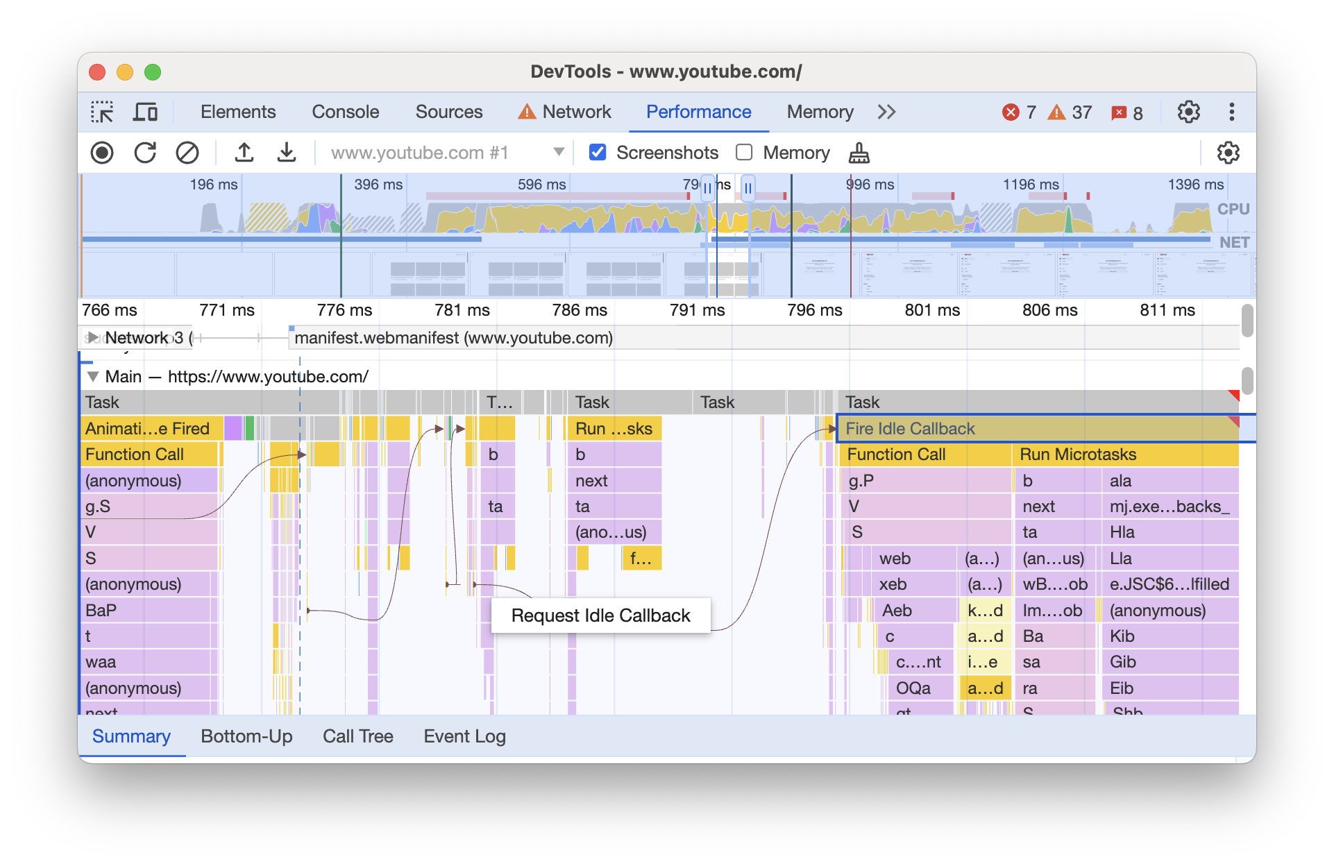This screenshot has height=866, width=1334.
Task: Click the Download profile button
Action: click(285, 152)
